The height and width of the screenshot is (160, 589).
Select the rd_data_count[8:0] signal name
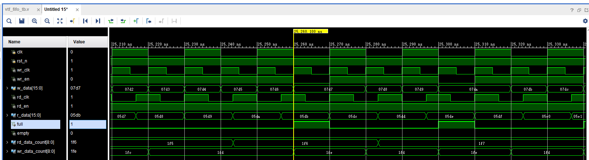point(36,142)
